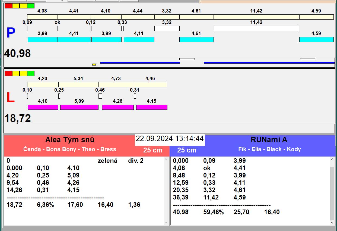The image size is (337, 231).
Task: Select the RUNami A team header
Action: click(269, 140)
